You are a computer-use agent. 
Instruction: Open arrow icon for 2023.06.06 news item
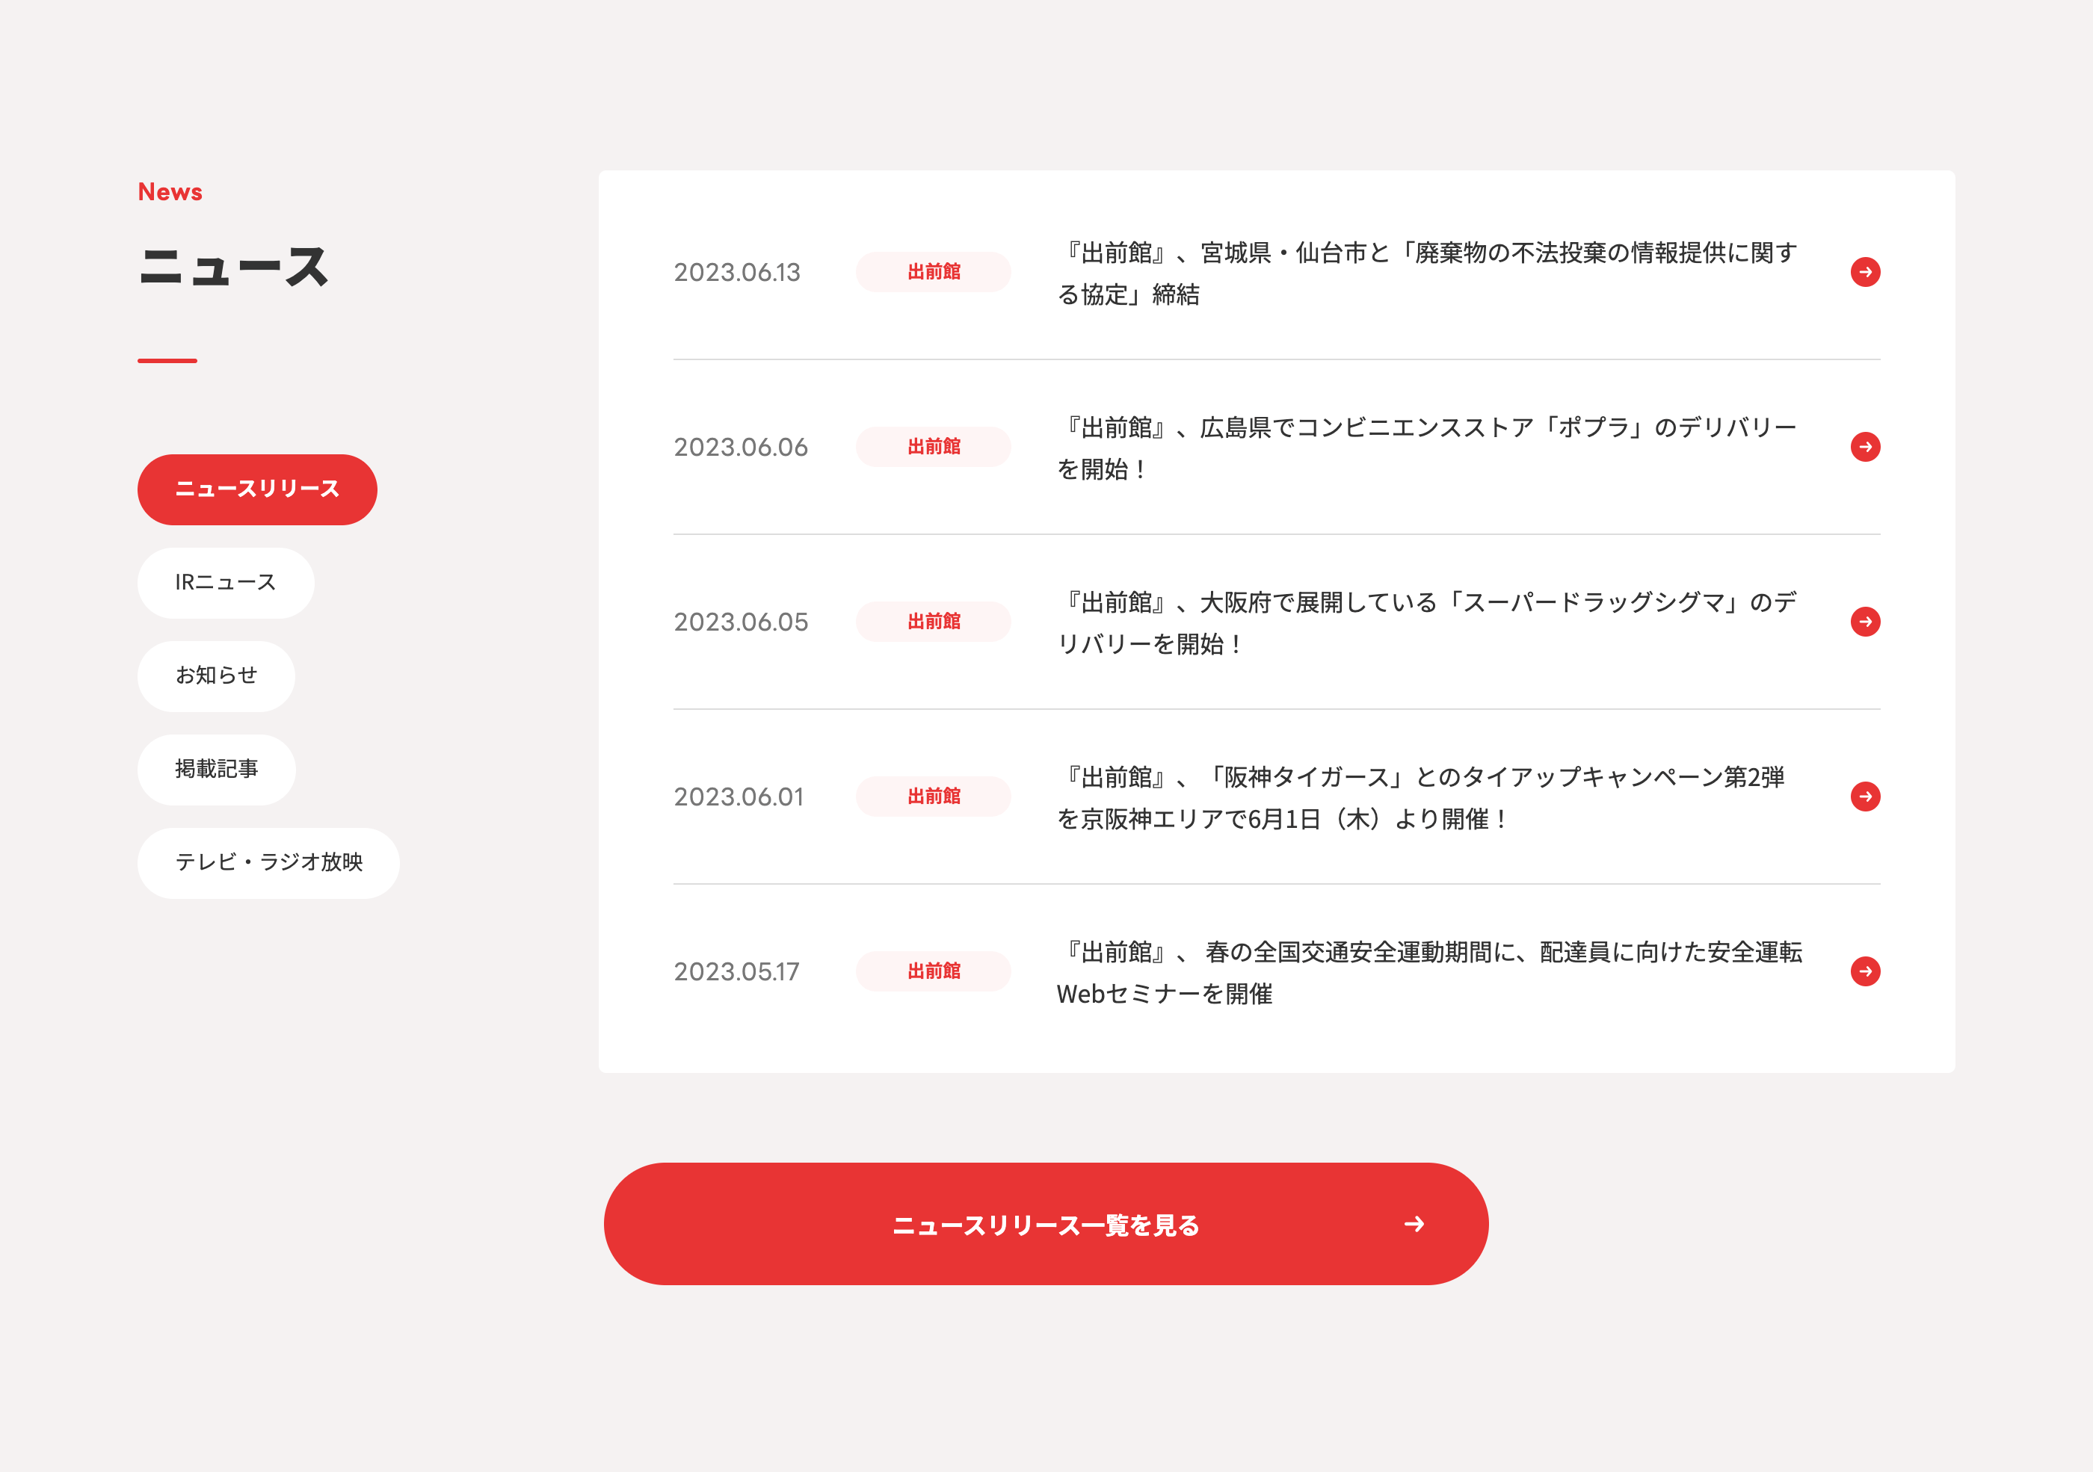[x=1865, y=448]
